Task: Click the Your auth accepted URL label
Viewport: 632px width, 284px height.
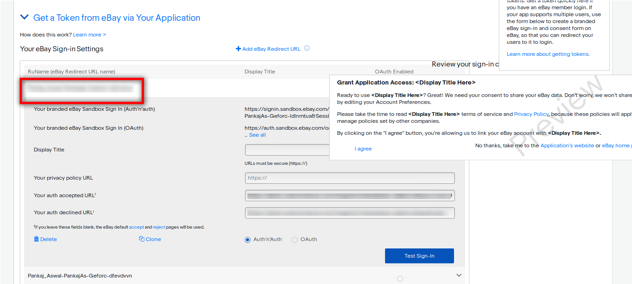Action: coord(65,195)
